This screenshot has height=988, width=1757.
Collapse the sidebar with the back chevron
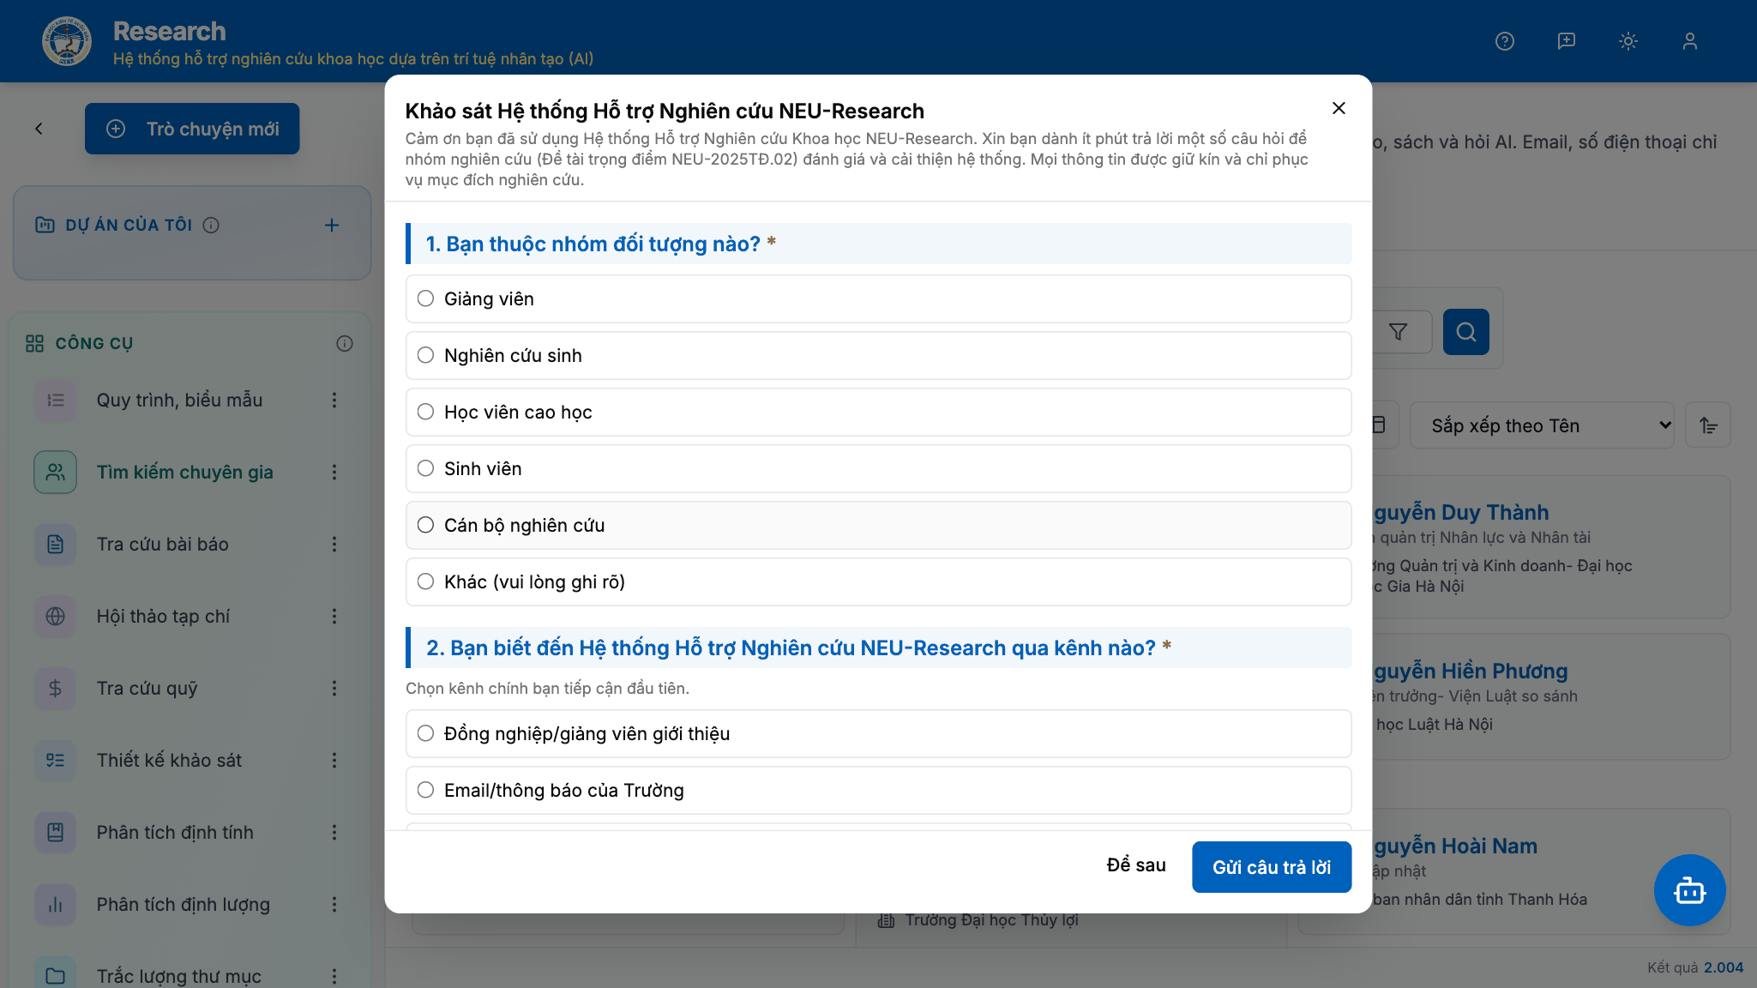pos(39,129)
